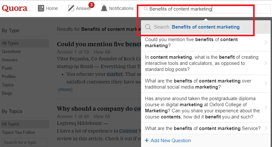Expand chevron for five benefits question
The image size is (272, 147).
(266, 42)
